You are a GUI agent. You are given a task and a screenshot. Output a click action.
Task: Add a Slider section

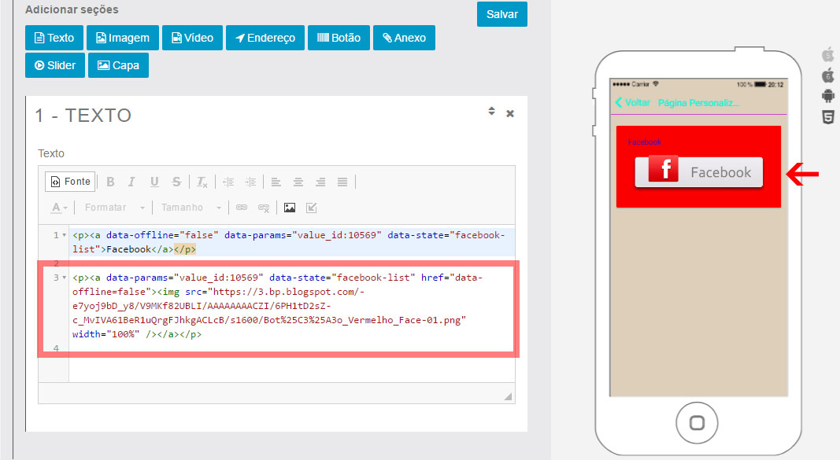point(54,65)
